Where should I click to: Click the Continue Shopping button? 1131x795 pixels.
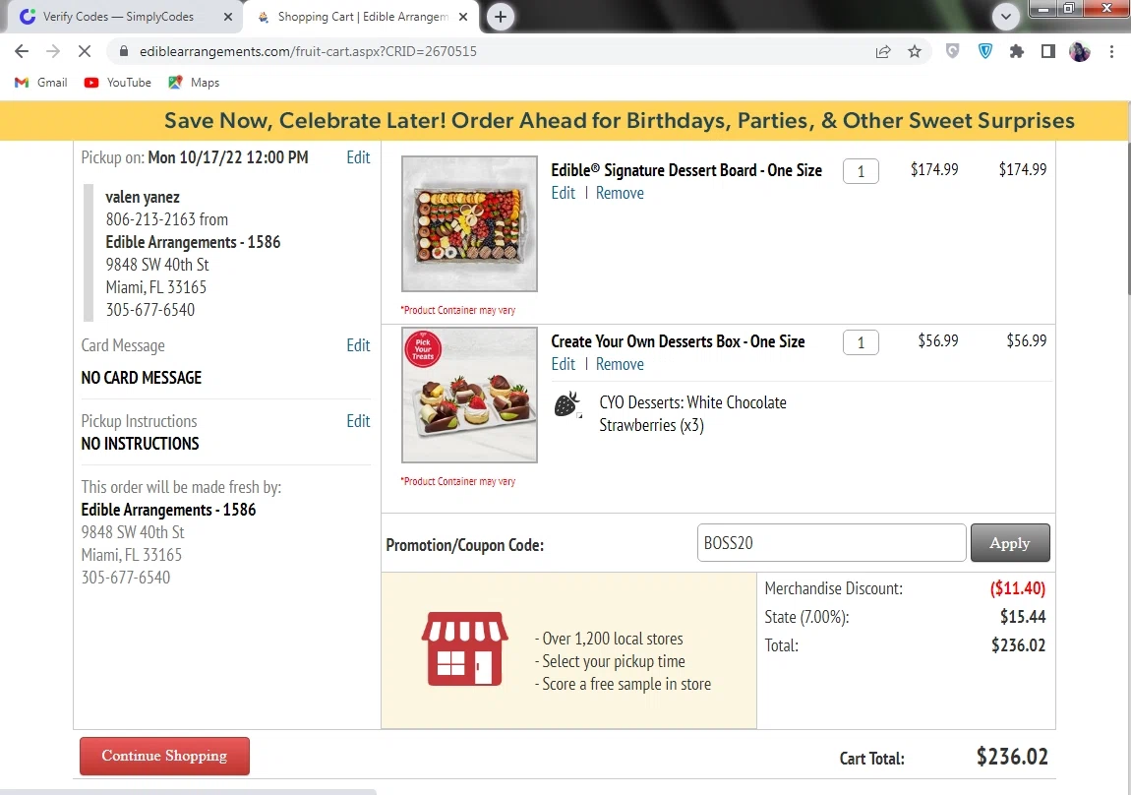pyautogui.click(x=164, y=756)
